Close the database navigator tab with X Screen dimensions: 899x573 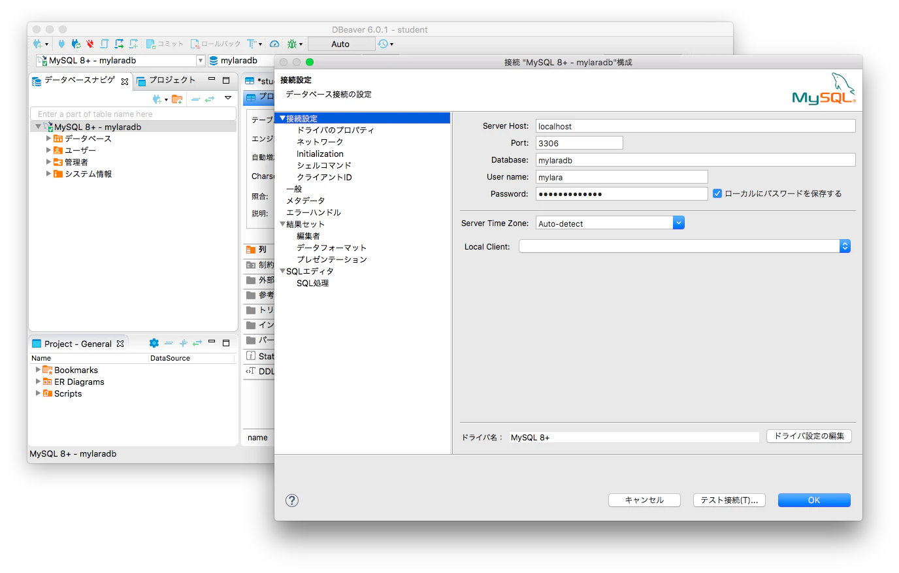(x=125, y=82)
